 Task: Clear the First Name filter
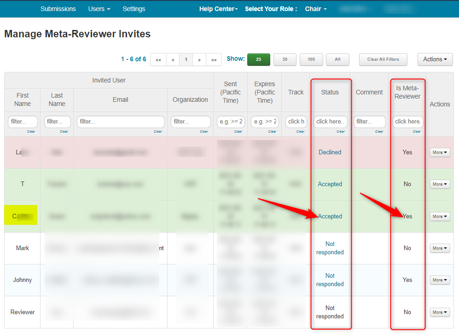(x=31, y=132)
